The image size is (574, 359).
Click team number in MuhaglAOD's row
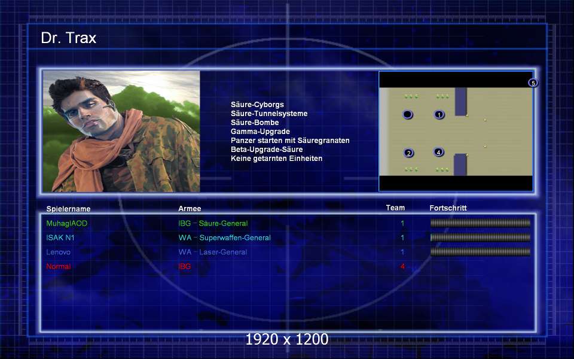point(402,223)
